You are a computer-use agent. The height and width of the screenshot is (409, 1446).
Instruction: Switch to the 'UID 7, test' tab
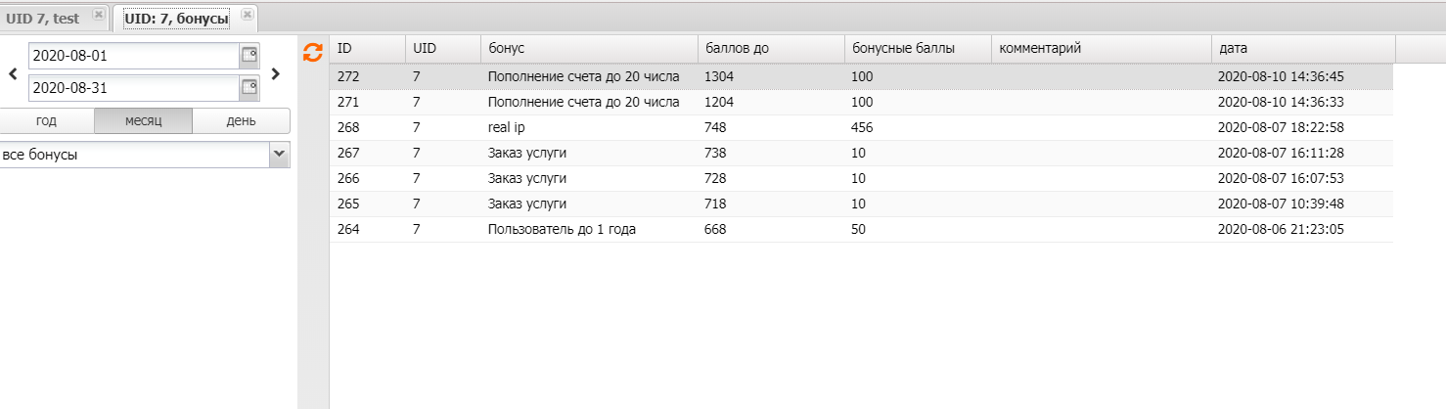point(43,18)
